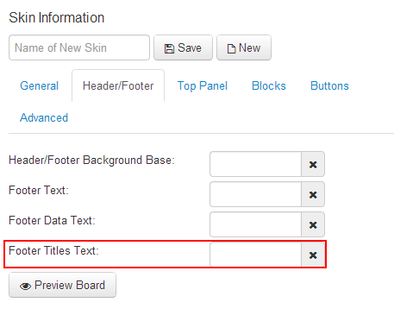Screen dimensions: 394x315
Task: Open the General tab
Action: pyautogui.click(x=40, y=85)
